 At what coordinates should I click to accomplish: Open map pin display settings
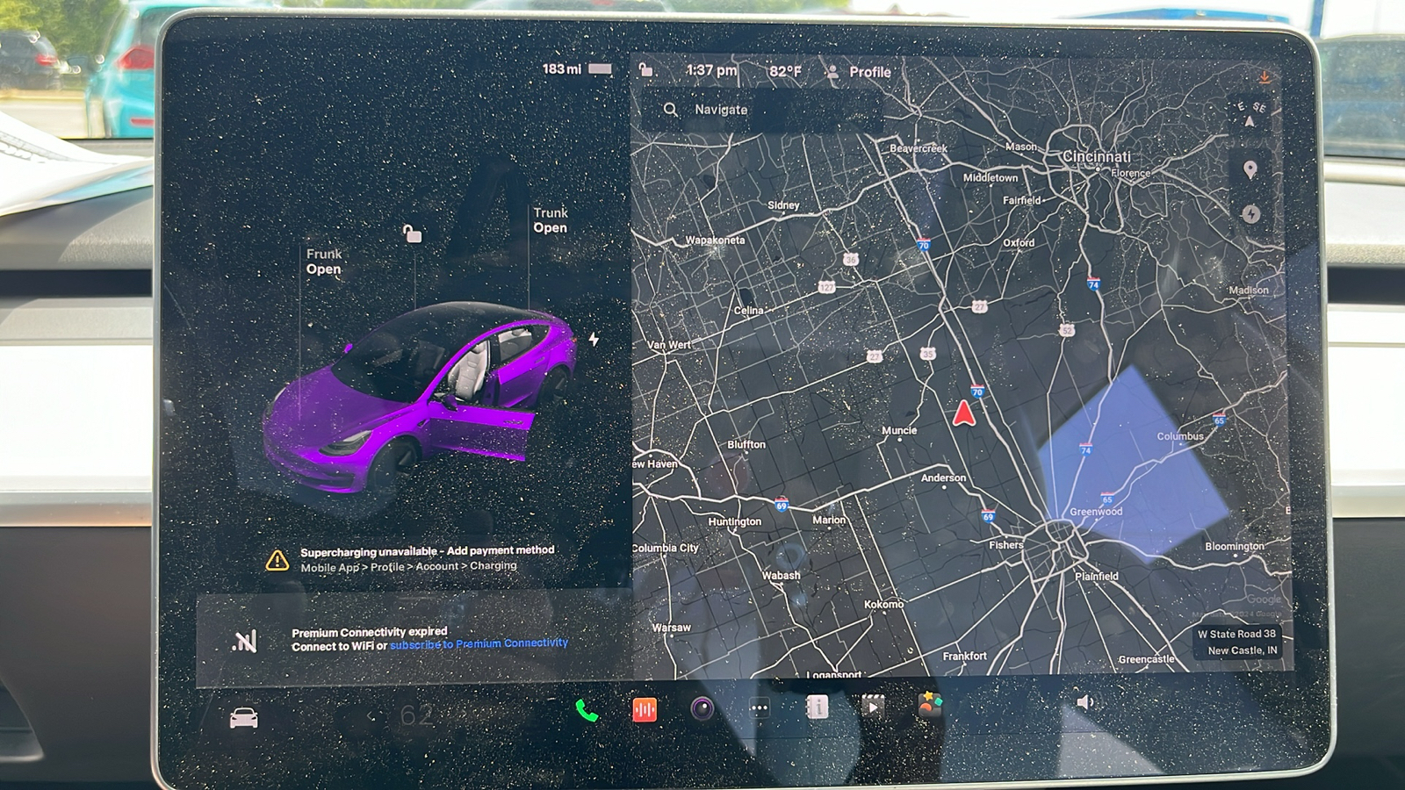1250,169
